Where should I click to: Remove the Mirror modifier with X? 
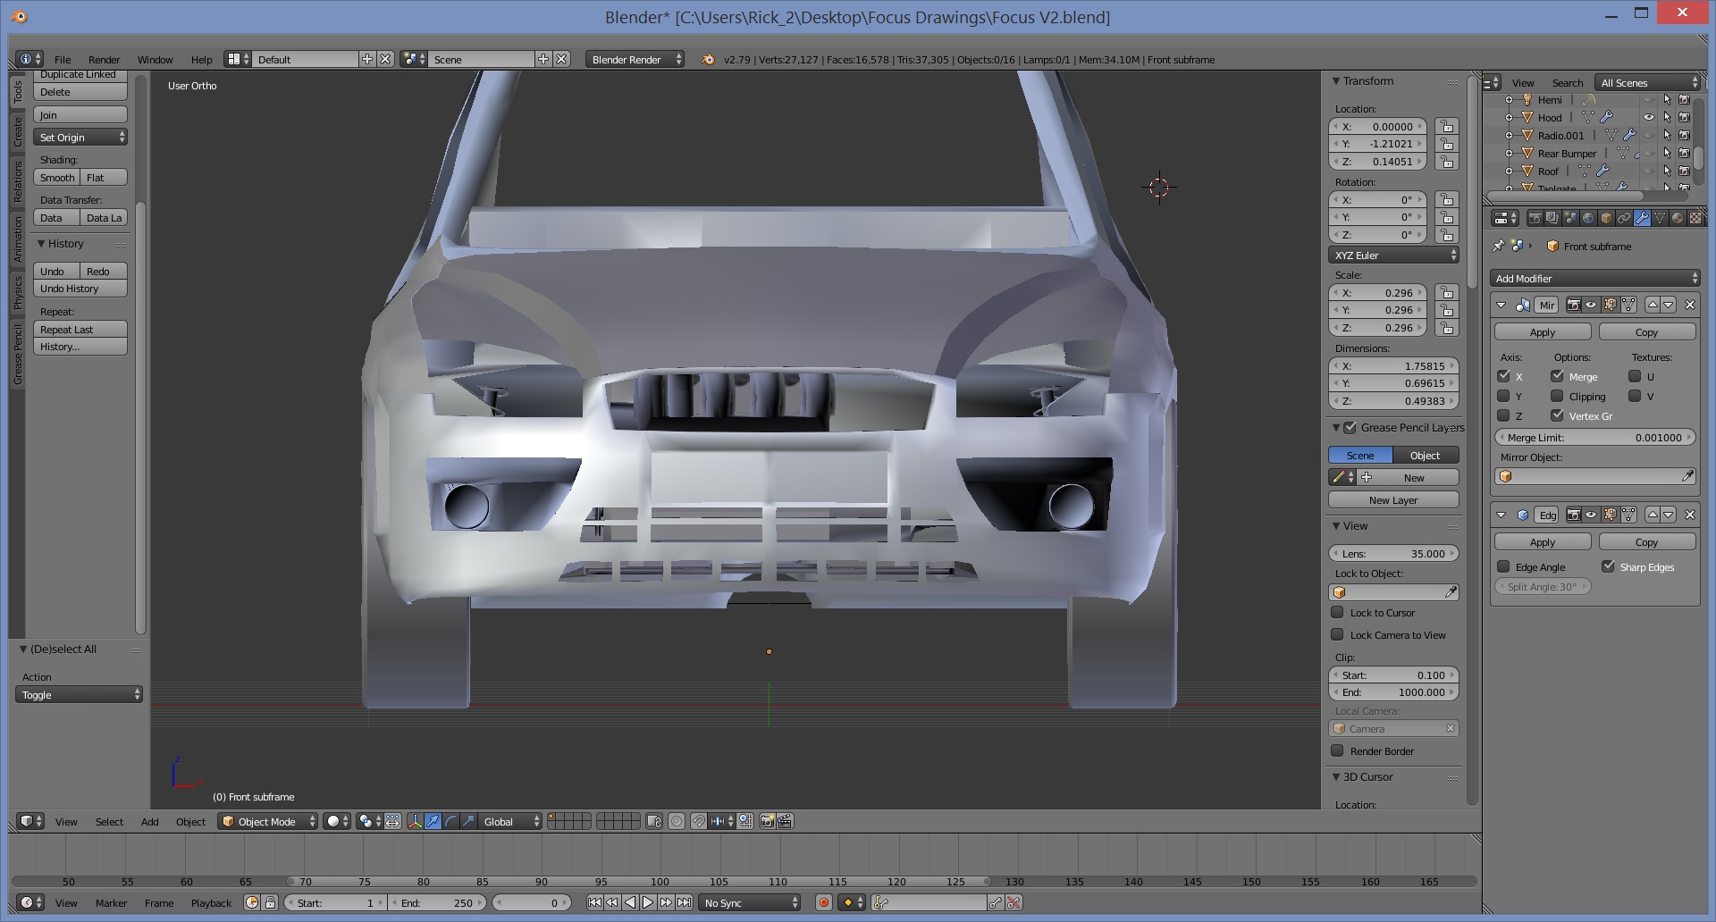(x=1689, y=305)
